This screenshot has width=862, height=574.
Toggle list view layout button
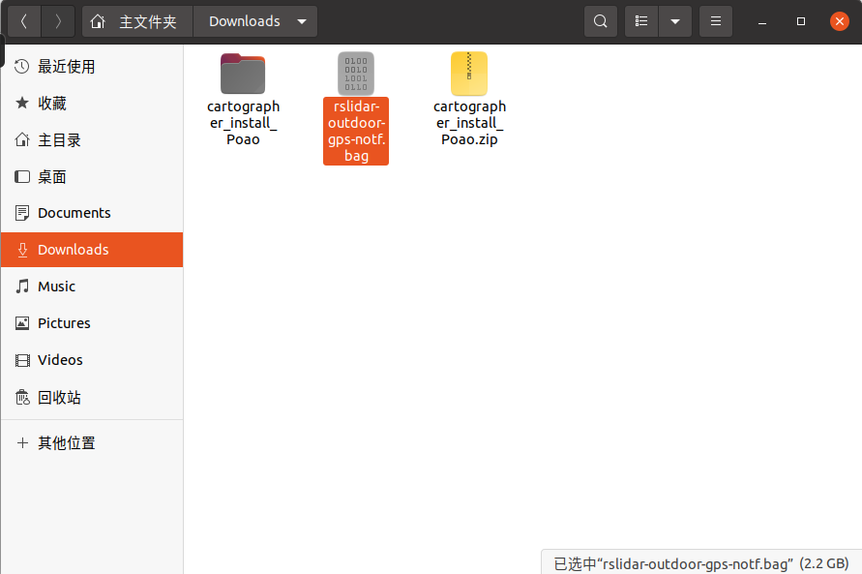(641, 21)
